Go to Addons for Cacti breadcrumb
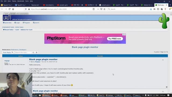The height and width of the screenshot is (97, 172). 26,30
